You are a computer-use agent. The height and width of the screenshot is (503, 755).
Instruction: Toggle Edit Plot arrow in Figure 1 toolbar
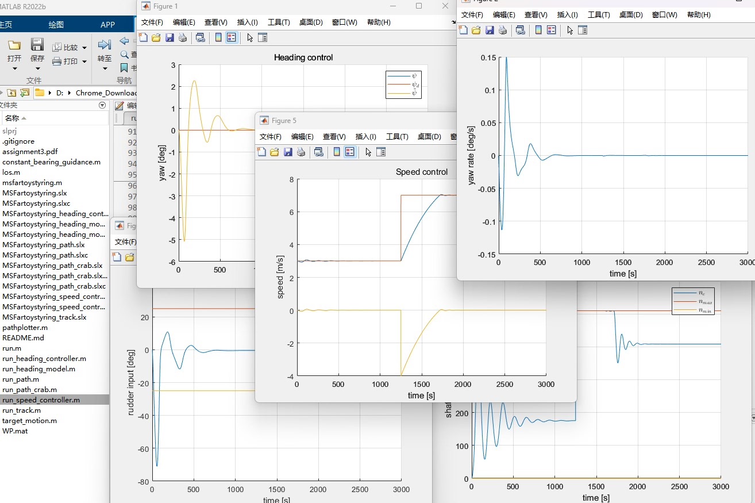(x=250, y=38)
